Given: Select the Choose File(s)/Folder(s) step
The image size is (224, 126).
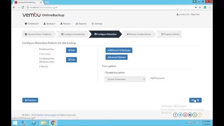Looking at the screenshot, I should tap(38, 34).
